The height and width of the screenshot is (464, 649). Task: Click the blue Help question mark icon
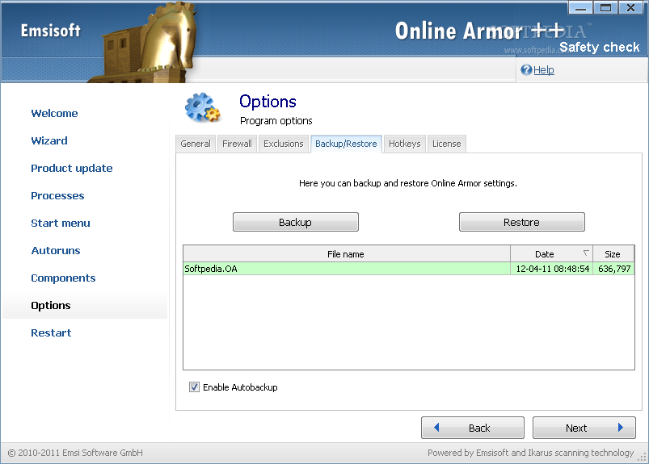click(526, 70)
